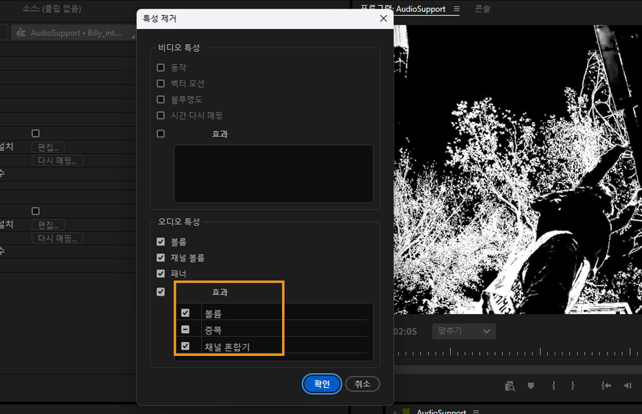Click the second 다시 매핑... button
The width and height of the screenshot is (642, 414).
coord(57,238)
